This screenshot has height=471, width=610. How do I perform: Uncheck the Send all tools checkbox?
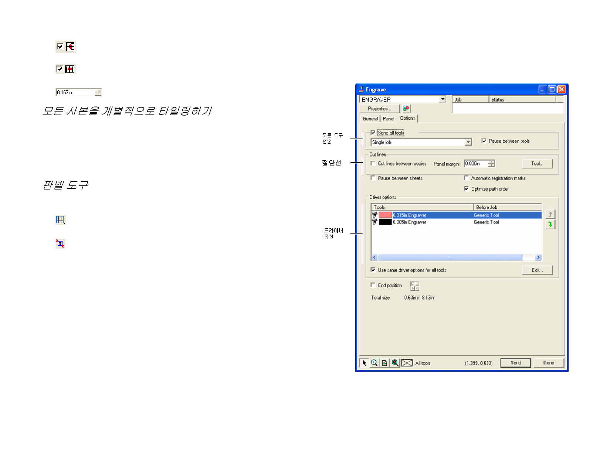coord(373,133)
